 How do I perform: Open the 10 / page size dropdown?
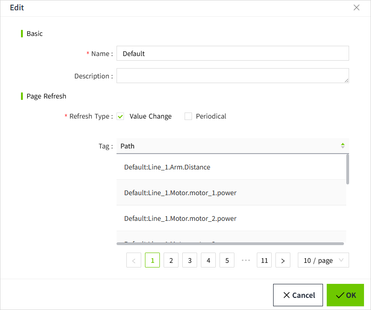323,261
